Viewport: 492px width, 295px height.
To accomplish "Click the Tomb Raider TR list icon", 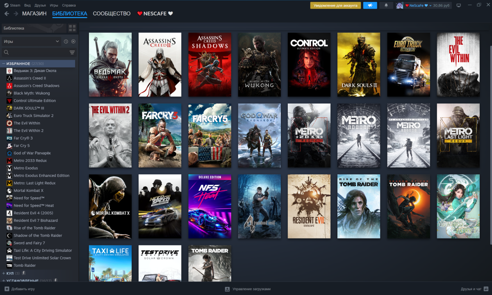I will tap(9, 266).
